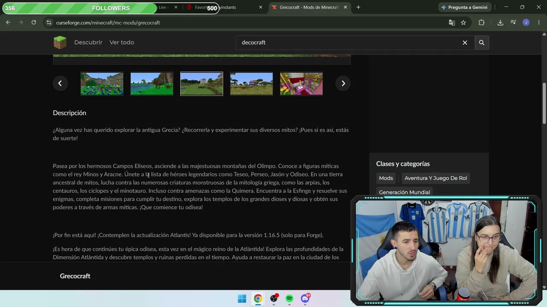Close the Grecocraft tab
The height and width of the screenshot is (307, 547).
(x=345, y=7)
